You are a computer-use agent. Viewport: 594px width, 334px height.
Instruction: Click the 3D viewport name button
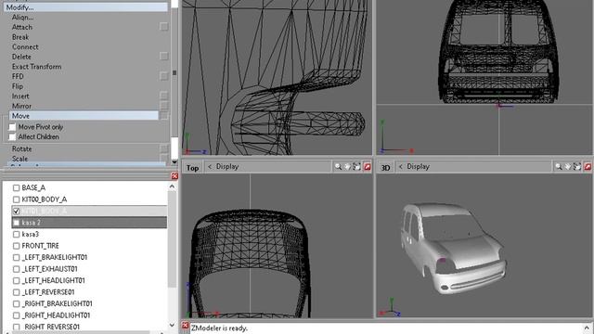[385, 167]
